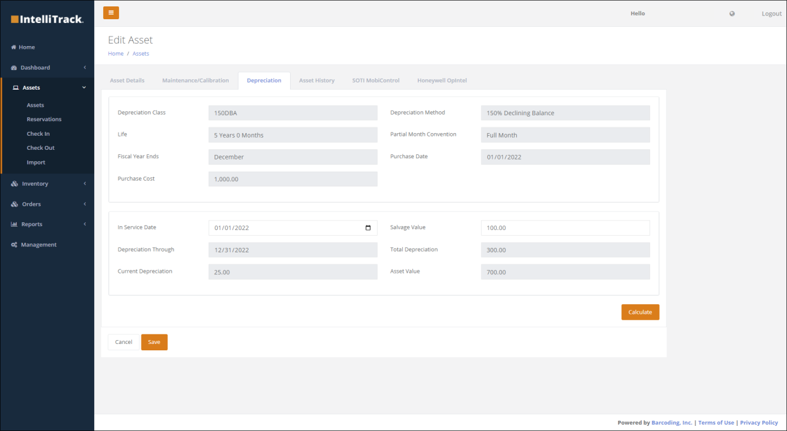Click the globe language icon
787x431 pixels.
[x=732, y=13]
